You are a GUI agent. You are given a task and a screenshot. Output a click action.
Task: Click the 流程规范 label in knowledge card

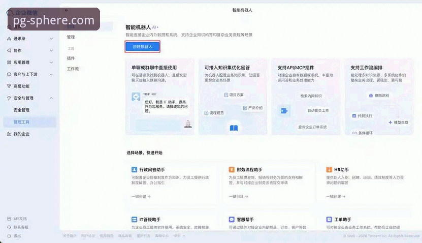click(217, 113)
